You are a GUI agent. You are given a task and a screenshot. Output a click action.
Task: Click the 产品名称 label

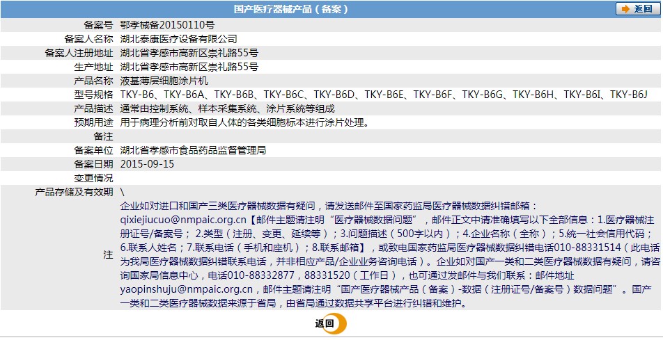pos(94,81)
